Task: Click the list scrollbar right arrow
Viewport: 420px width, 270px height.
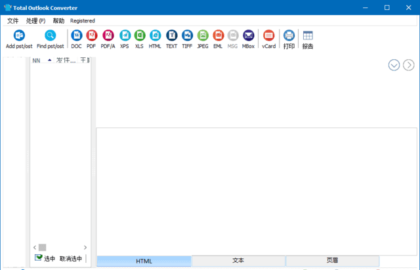Action: point(85,247)
